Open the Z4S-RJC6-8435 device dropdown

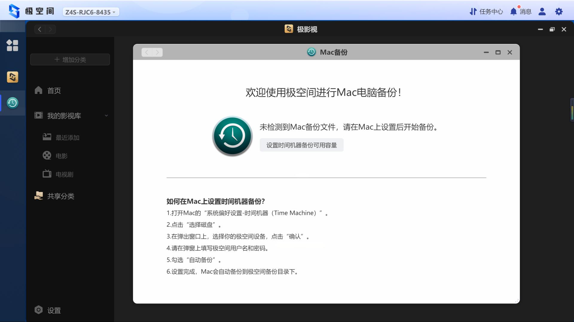(x=90, y=12)
